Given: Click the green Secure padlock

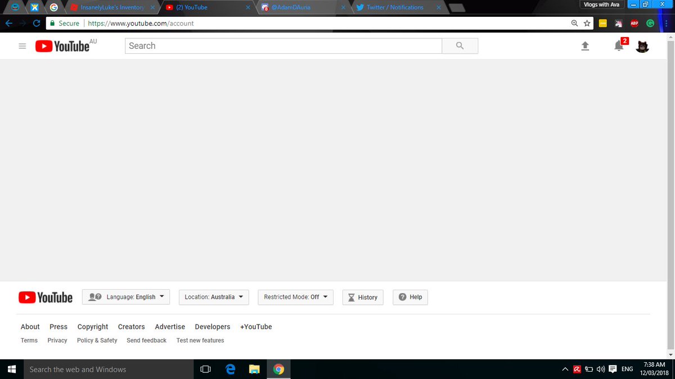Looking at the screenshot, I should [52, 23].
